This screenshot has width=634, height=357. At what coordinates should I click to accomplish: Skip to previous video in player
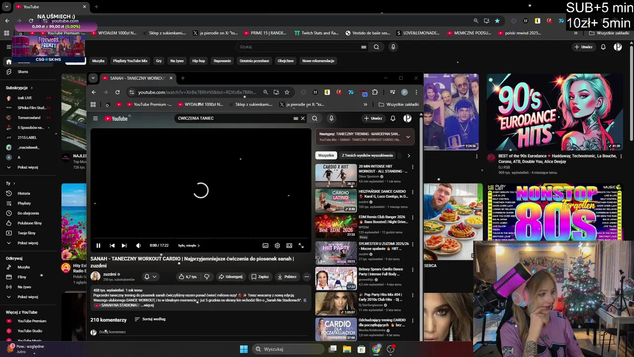(x=112, y=245)
